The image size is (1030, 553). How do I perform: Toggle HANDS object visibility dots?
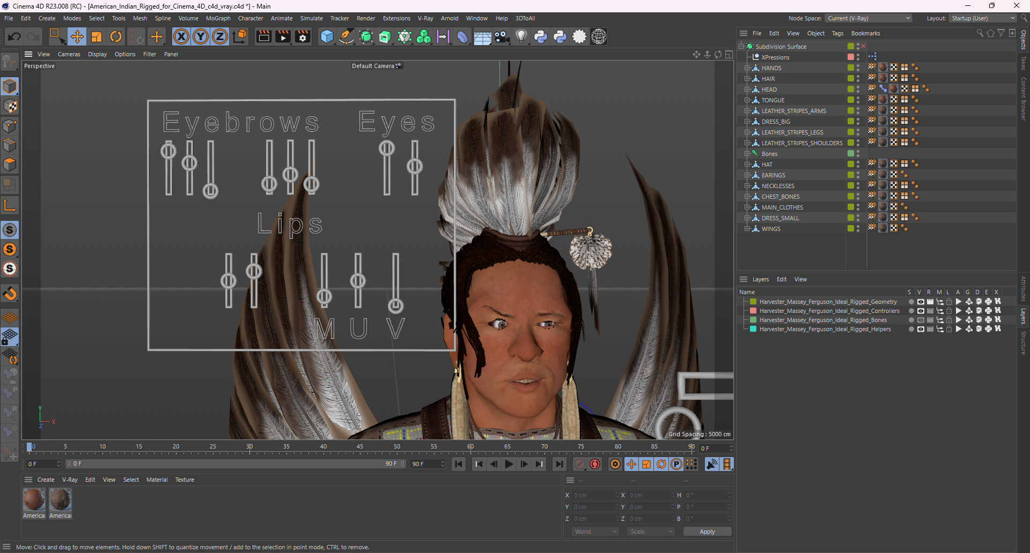(x=858, y=68)
